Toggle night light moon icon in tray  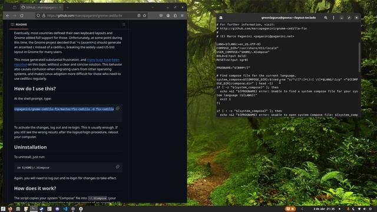coord(353,209)
